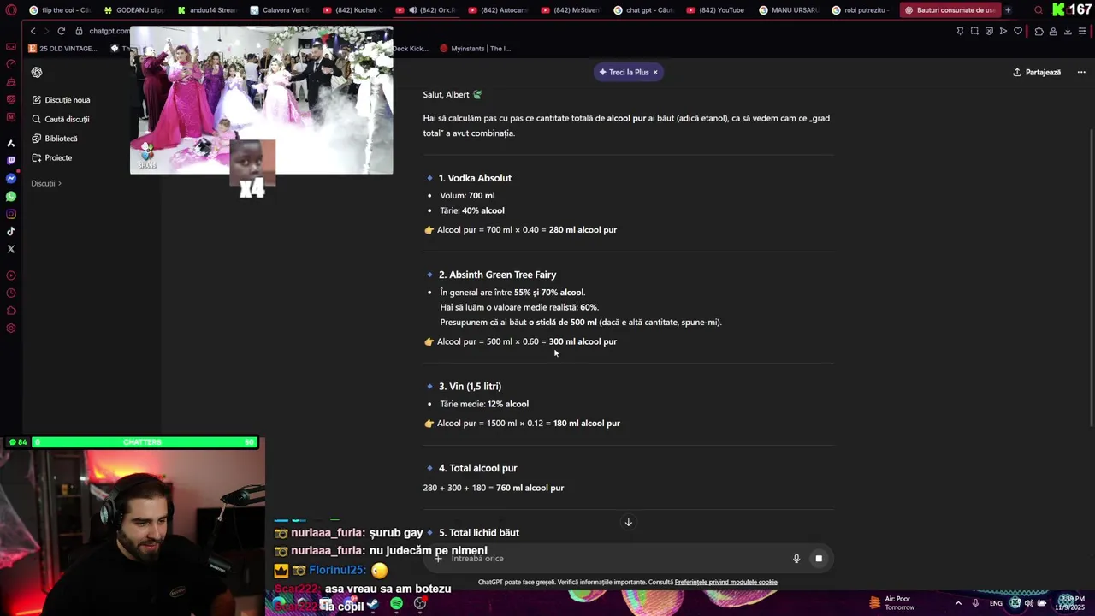Open GX Control speedometer icon in sidebar
The height and width of the screenshot is (616, 1095).
pyautogui.click(x=10, y=64)
